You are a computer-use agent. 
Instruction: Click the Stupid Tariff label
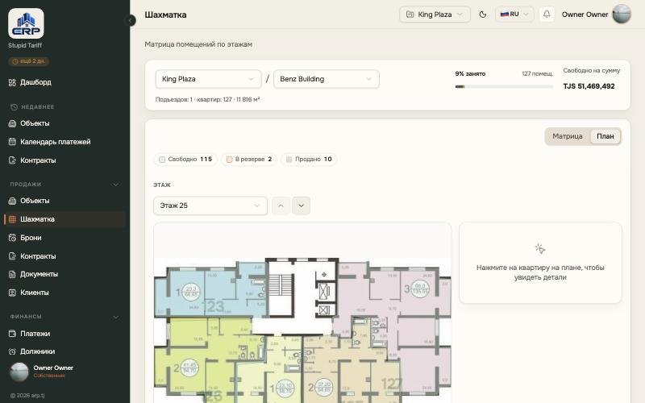(x=25, y=45)
